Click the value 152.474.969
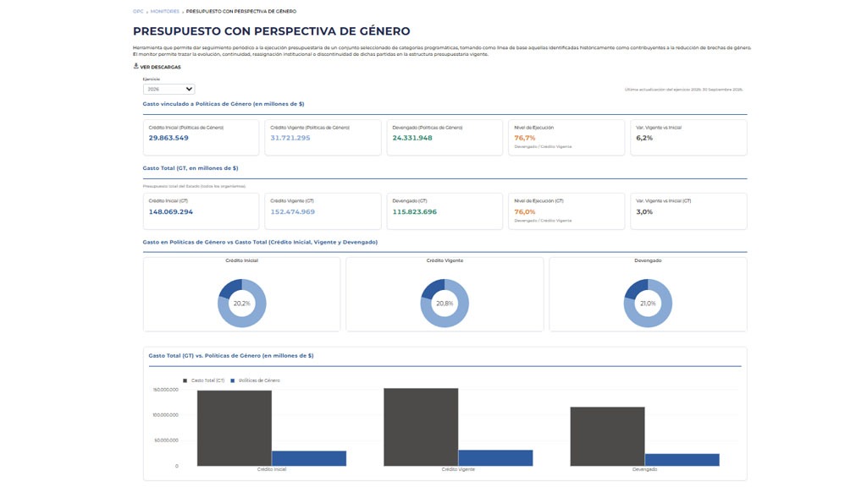Image resolution: width=867 pixels, height=487 pixels. 292,212
